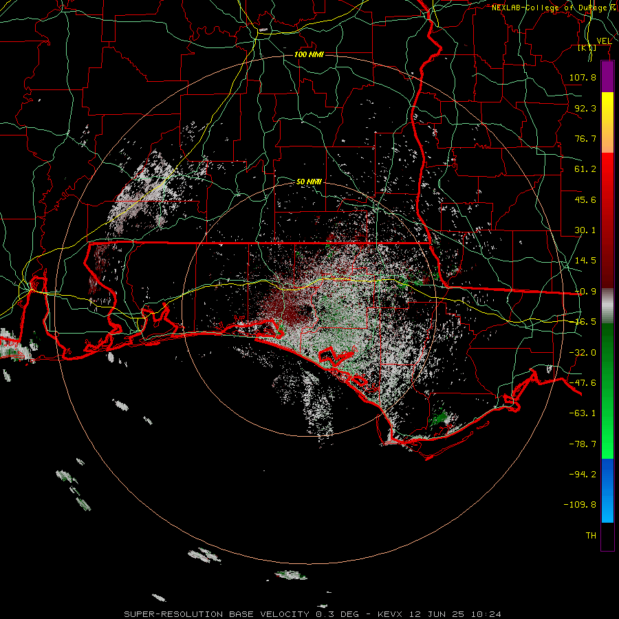Select the 92.3 velocity scale value
The height and width of the screenshot is (619, 619).
[585, 108]
